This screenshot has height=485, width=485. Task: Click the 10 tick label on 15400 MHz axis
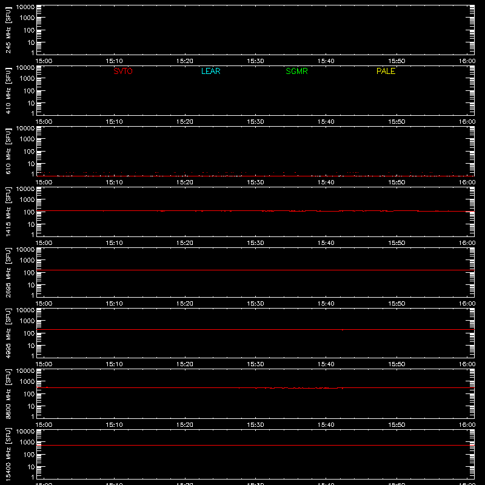click(x=31, y=467)
